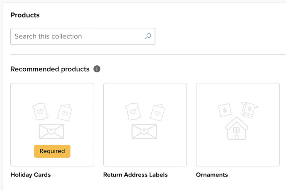
Task: Select the Ornaments thumbnail tile
Action: (238, 124)
